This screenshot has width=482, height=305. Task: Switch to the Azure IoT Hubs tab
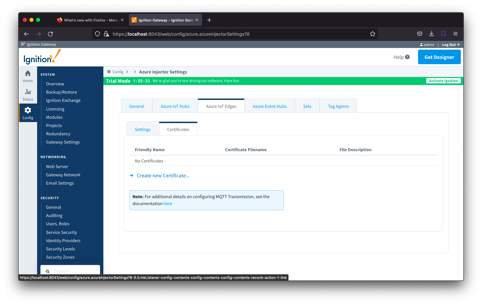tap(175, 106)
